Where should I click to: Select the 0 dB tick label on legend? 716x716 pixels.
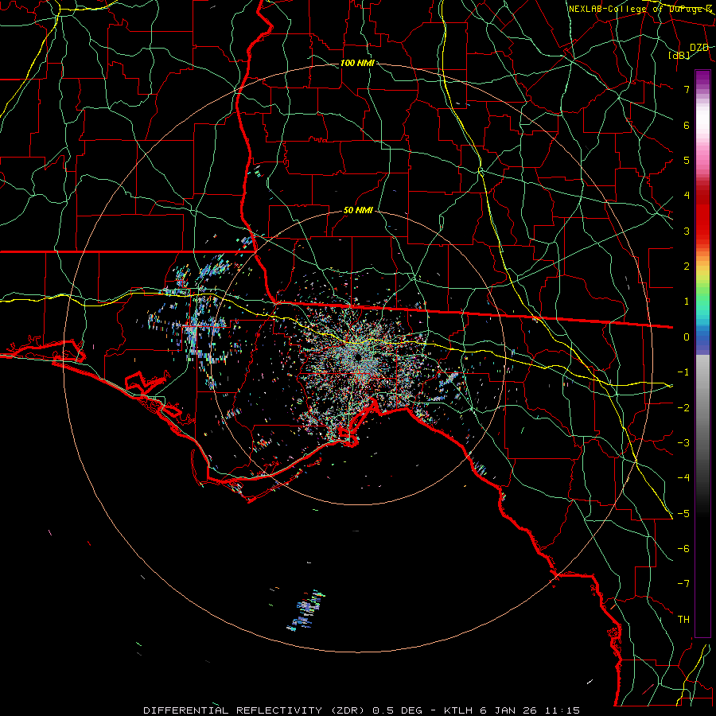pos(687,337)
